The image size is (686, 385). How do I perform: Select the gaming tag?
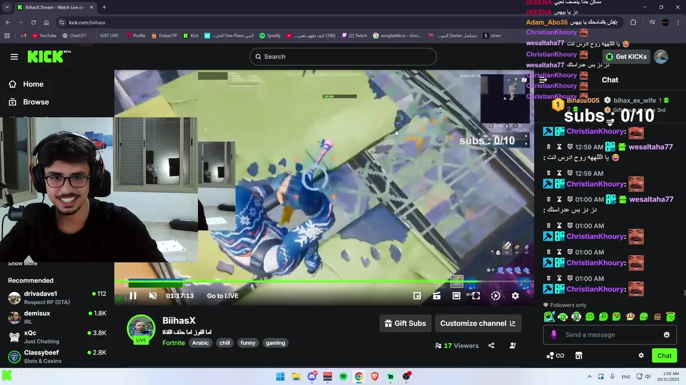tap(275, 343)
